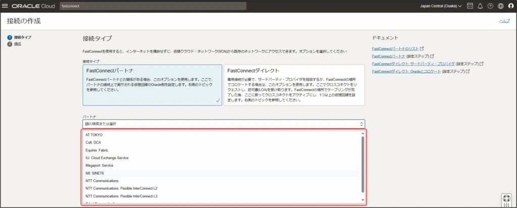The image size is (517, 208).
Task: Open the notifications bell
Action: point(480,6)
